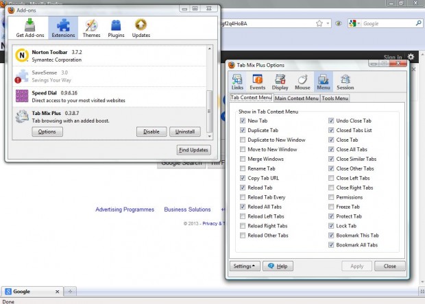Click the eye icon beside address bar
This screenshot has width=425, height=304.
coord(338,23)
